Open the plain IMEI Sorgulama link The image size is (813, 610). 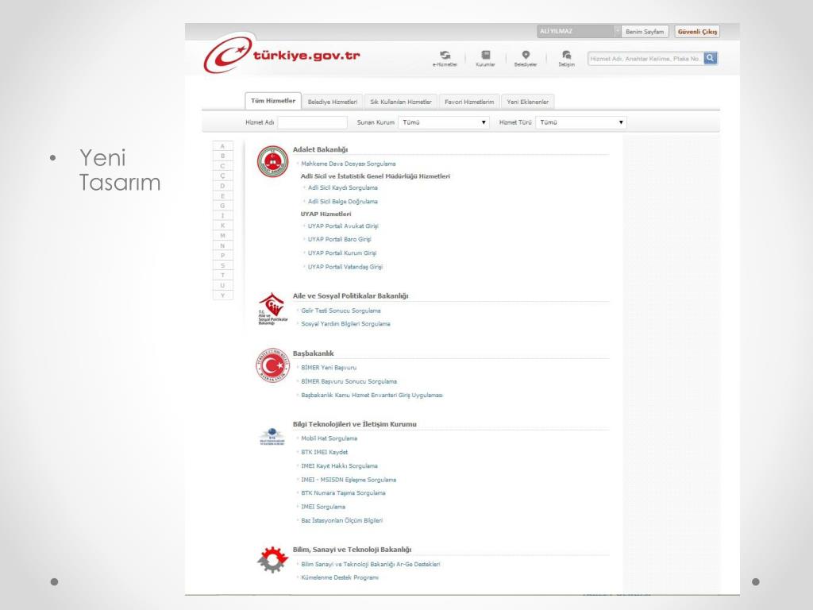(x=323, y=507)
